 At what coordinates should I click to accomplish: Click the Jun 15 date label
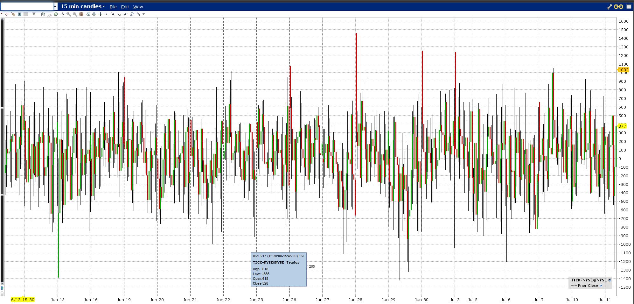coord(58,300)
